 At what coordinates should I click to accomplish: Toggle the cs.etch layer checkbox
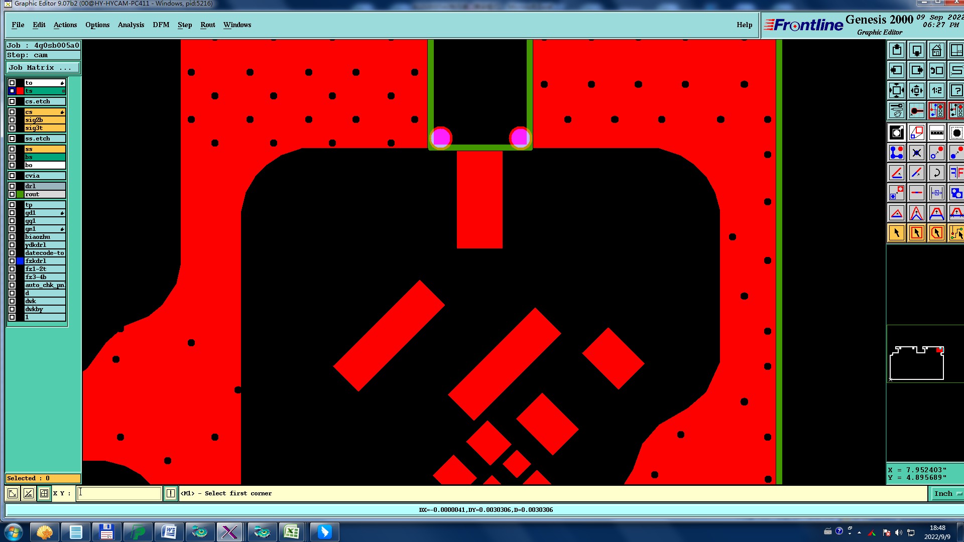click(12, 101)
